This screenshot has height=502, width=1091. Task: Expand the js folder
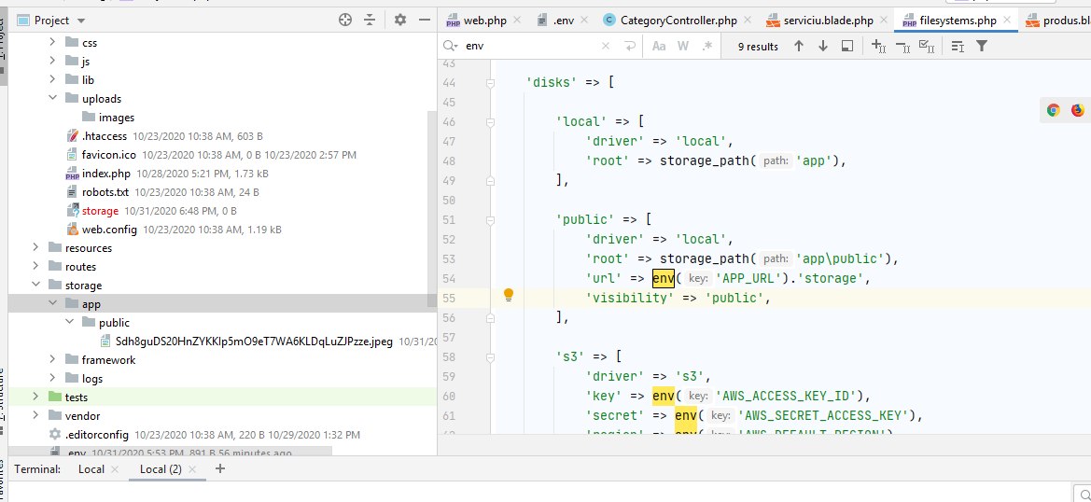click(x=52, y=62)
